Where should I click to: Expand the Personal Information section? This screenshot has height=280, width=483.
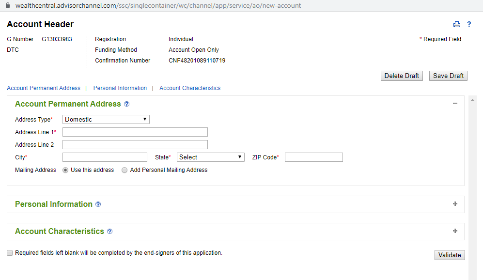click(455, 204)
